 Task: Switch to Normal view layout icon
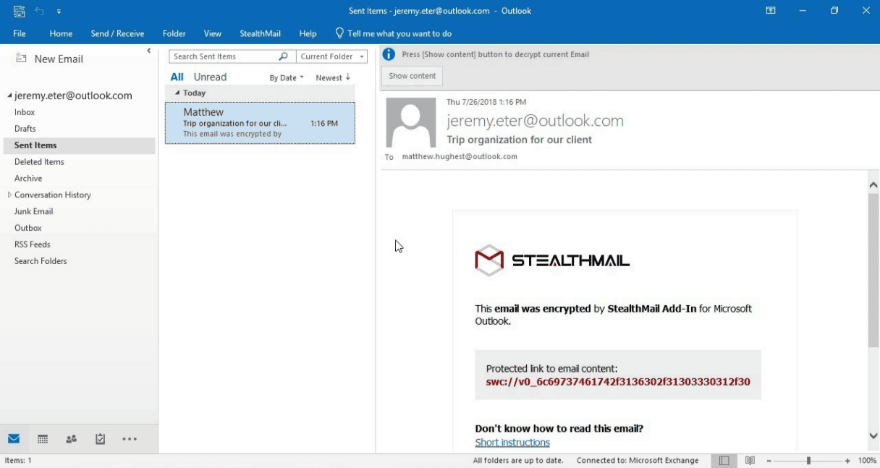[724, 461]
